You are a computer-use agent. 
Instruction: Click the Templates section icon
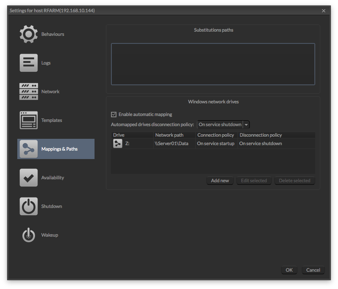tap(28, 120)
